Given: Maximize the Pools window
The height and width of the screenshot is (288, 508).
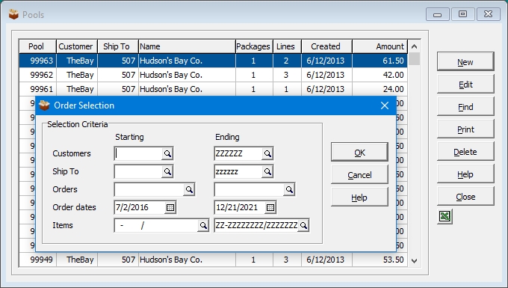Looking at the screenshot, I should (462, 14).
